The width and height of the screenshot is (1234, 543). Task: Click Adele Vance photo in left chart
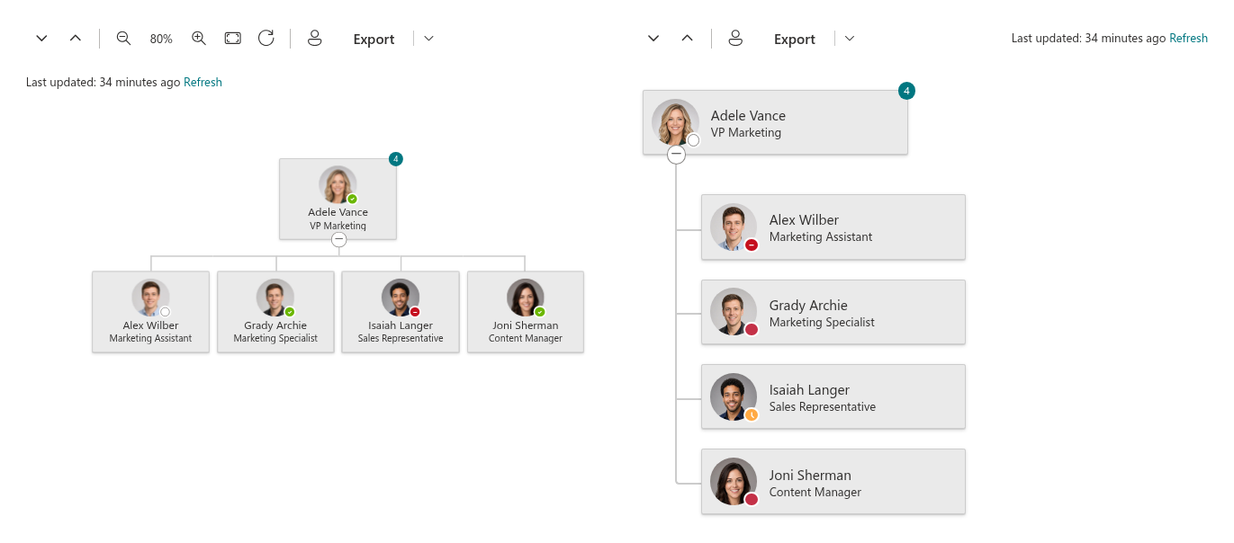(338, 184)
